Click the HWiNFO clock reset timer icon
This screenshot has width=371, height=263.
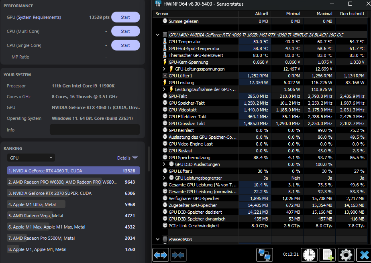pyautogui.click(x=309, y=255)
